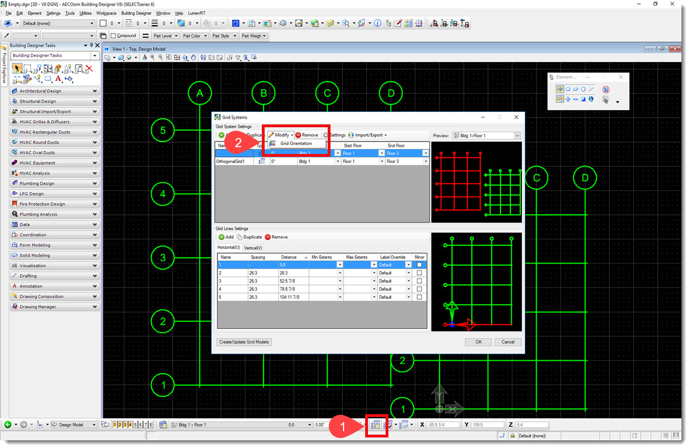The height and width of the screenshot is (446, 686).
Task: Check the Minor box for grid line 1
Action: point(420,265)
